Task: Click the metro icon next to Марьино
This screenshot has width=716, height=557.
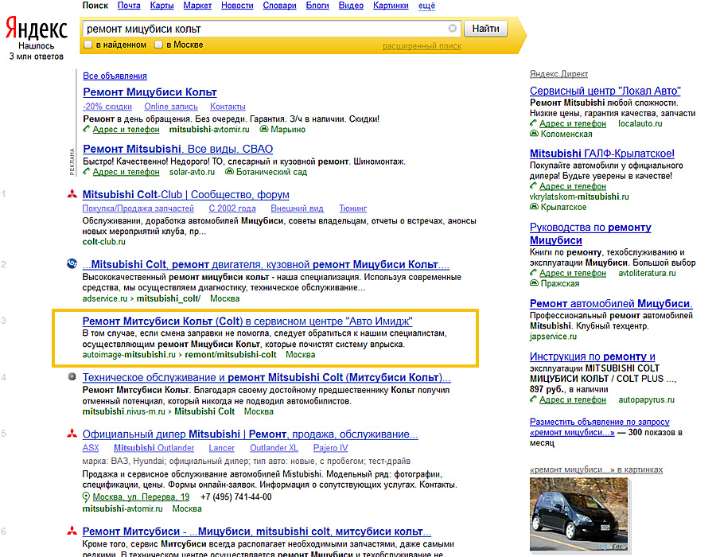Action: (x=263, y=129)
